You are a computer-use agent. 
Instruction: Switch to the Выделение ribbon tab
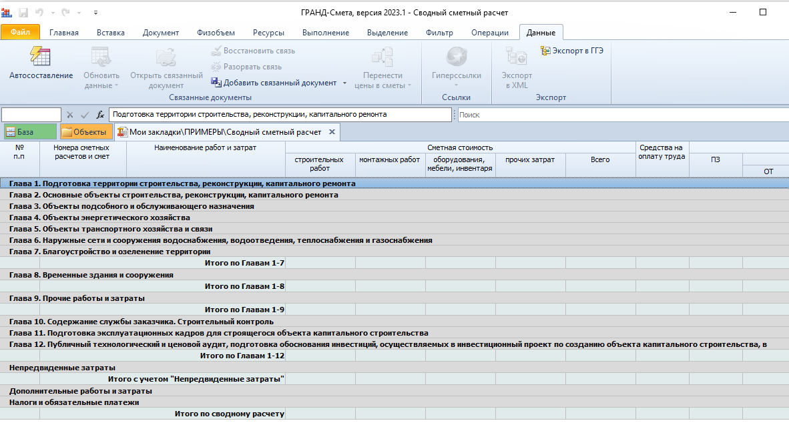pos(387,33)
